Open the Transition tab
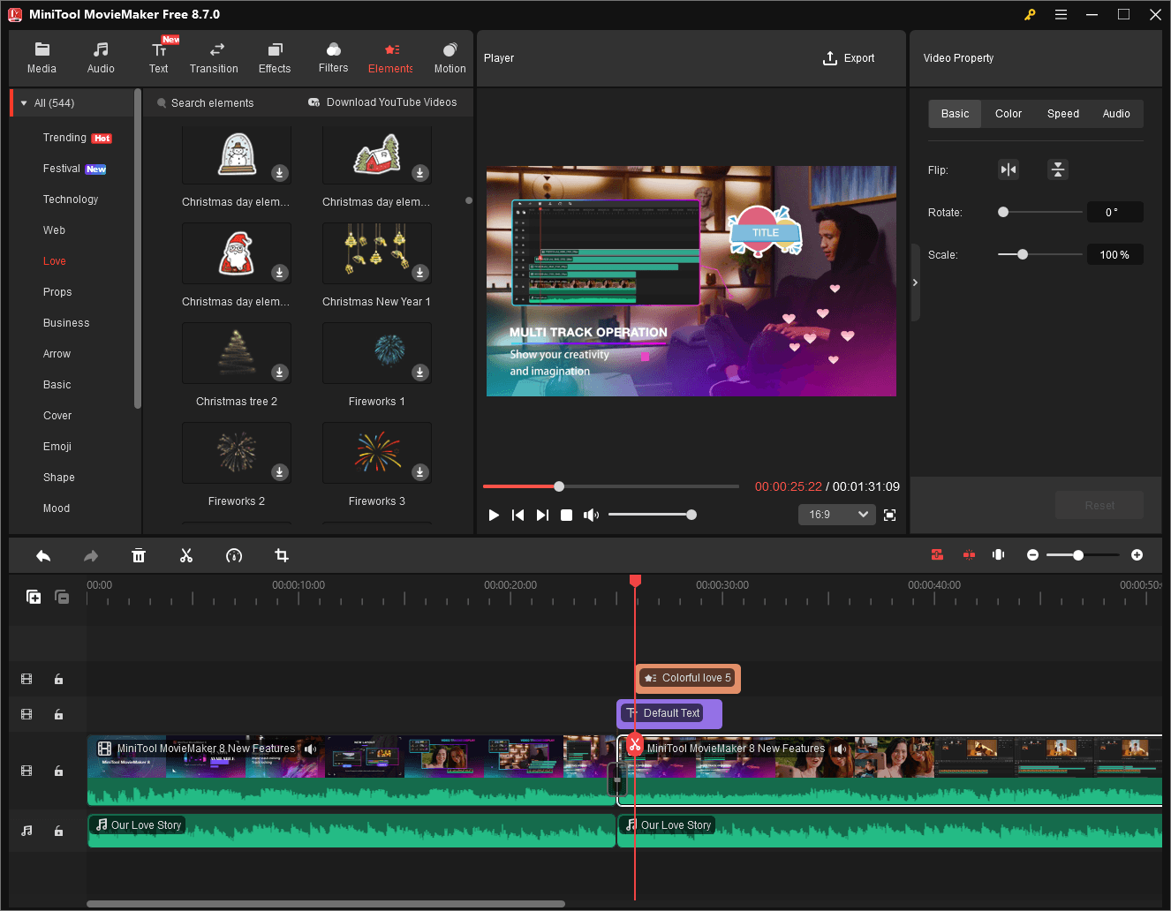This screenshot has height=911, width=1171. (x=214, y=58)
